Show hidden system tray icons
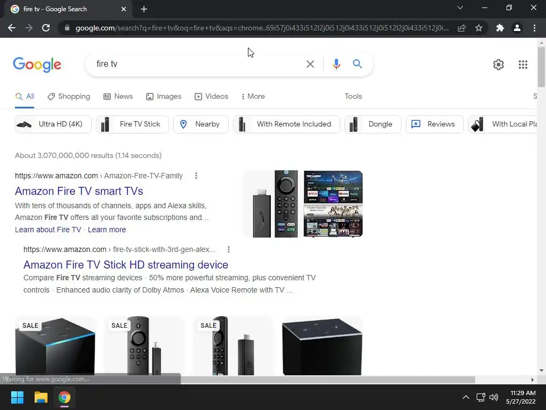This screenshot has width=546, height=410. point(465,397)
